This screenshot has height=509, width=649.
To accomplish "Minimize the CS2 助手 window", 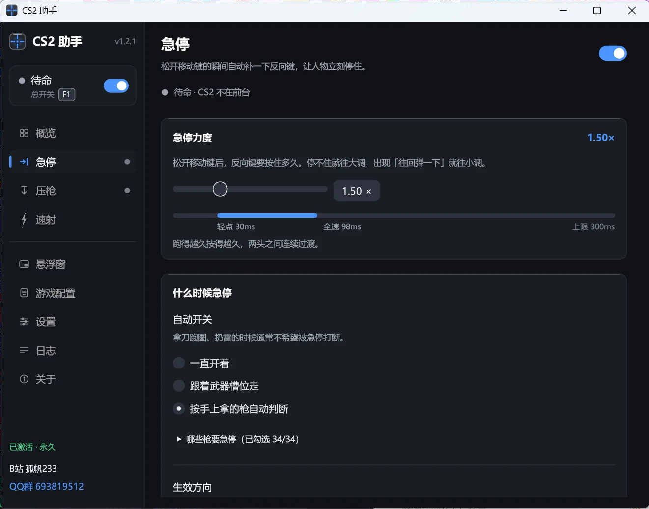I will coord(564,11).
